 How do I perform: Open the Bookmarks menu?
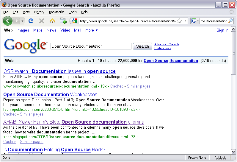click(x=57, y=12)
